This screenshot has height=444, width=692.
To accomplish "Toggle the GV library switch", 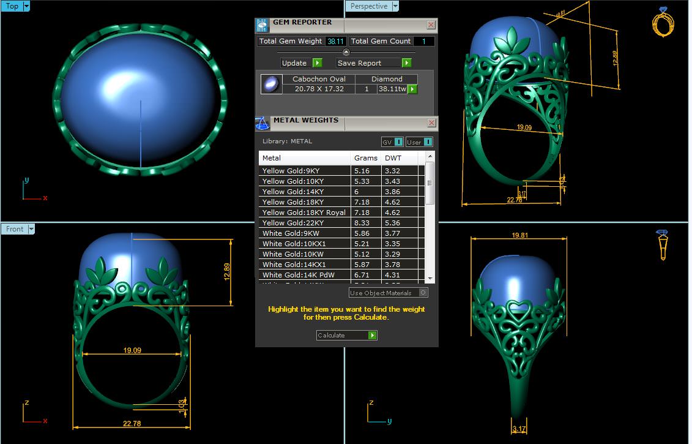I will click(x=398, y=142).
